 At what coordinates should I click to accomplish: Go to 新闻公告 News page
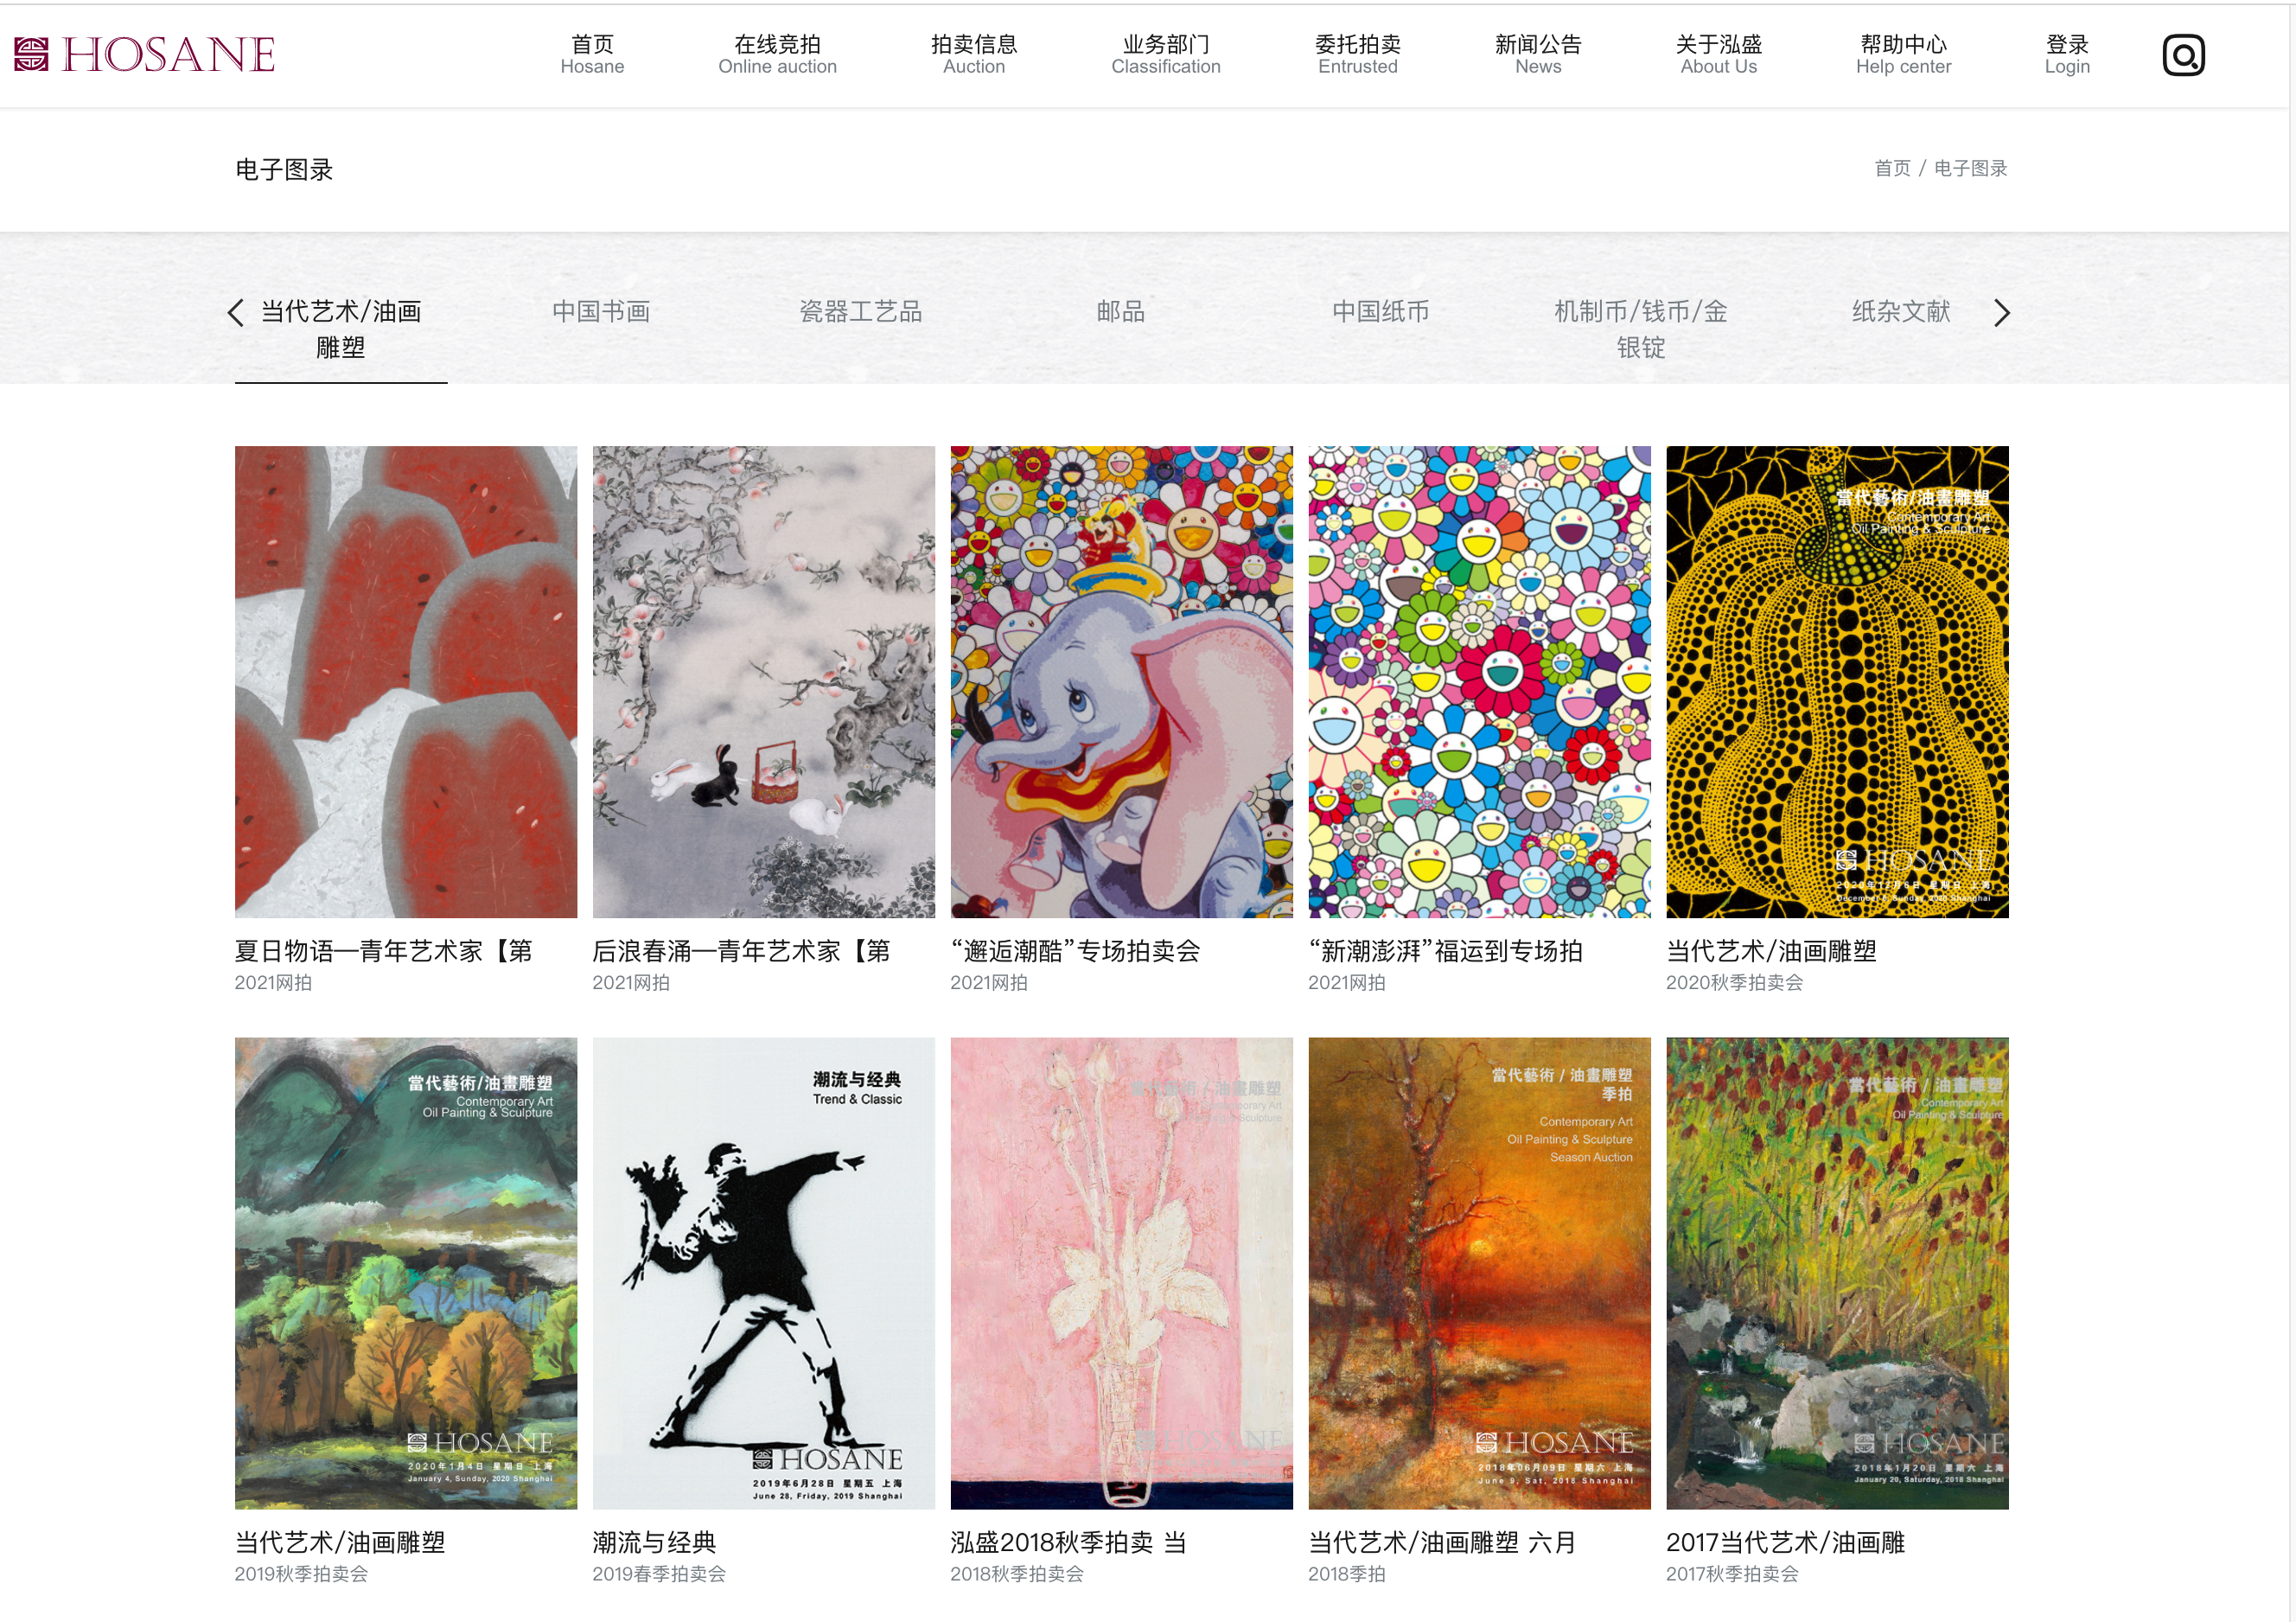[1538, 55]
